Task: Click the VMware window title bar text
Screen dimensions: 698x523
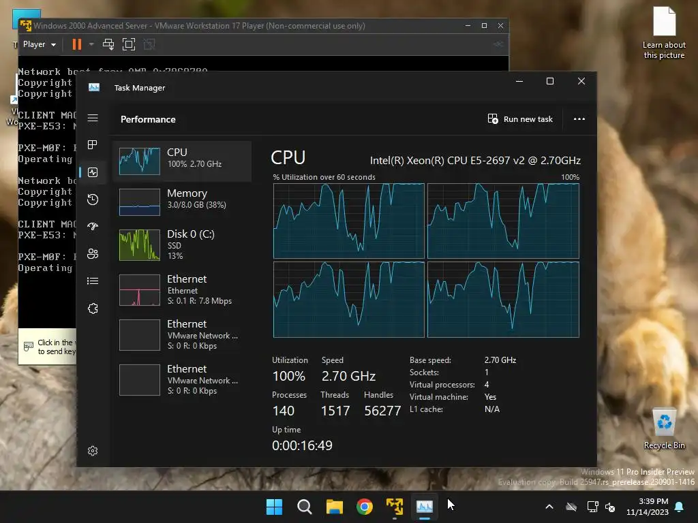Action: point(199,26)
